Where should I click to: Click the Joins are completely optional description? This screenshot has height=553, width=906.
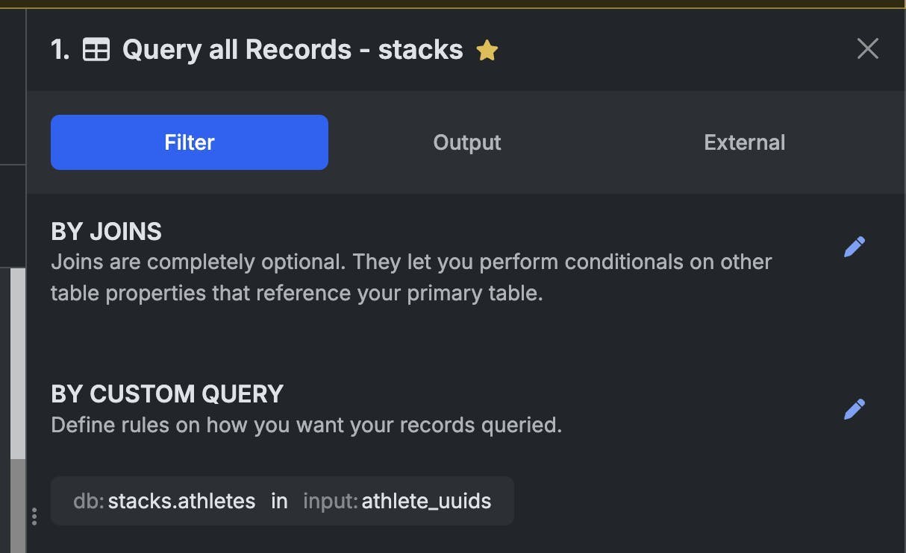tap(411, 277)
